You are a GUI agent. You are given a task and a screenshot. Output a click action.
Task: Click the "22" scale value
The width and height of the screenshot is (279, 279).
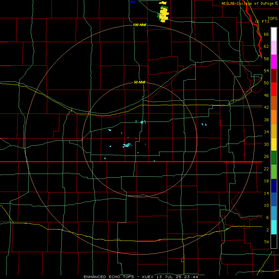click(266, 169)
